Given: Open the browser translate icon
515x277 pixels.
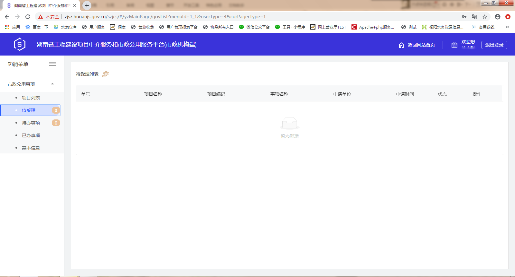Looking at the screenshot, I should [474, 17].
